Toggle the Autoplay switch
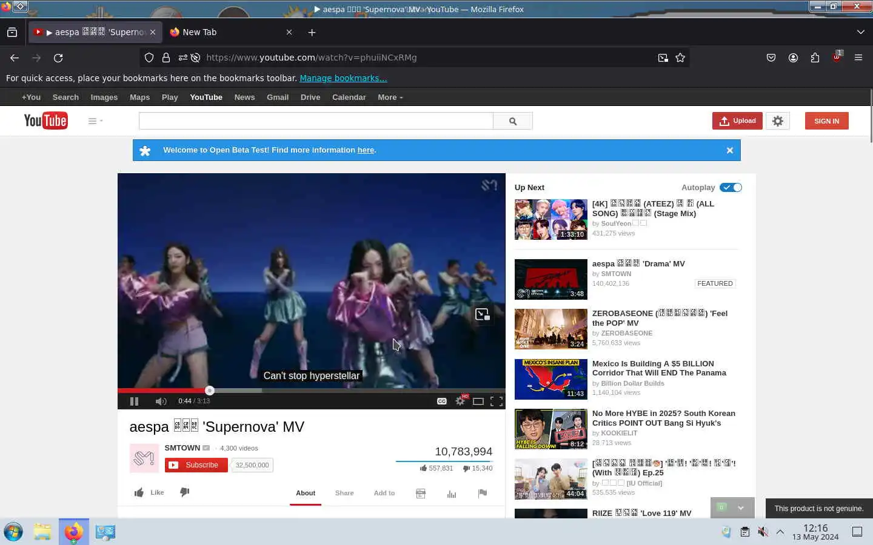 (x=731, y=187)
